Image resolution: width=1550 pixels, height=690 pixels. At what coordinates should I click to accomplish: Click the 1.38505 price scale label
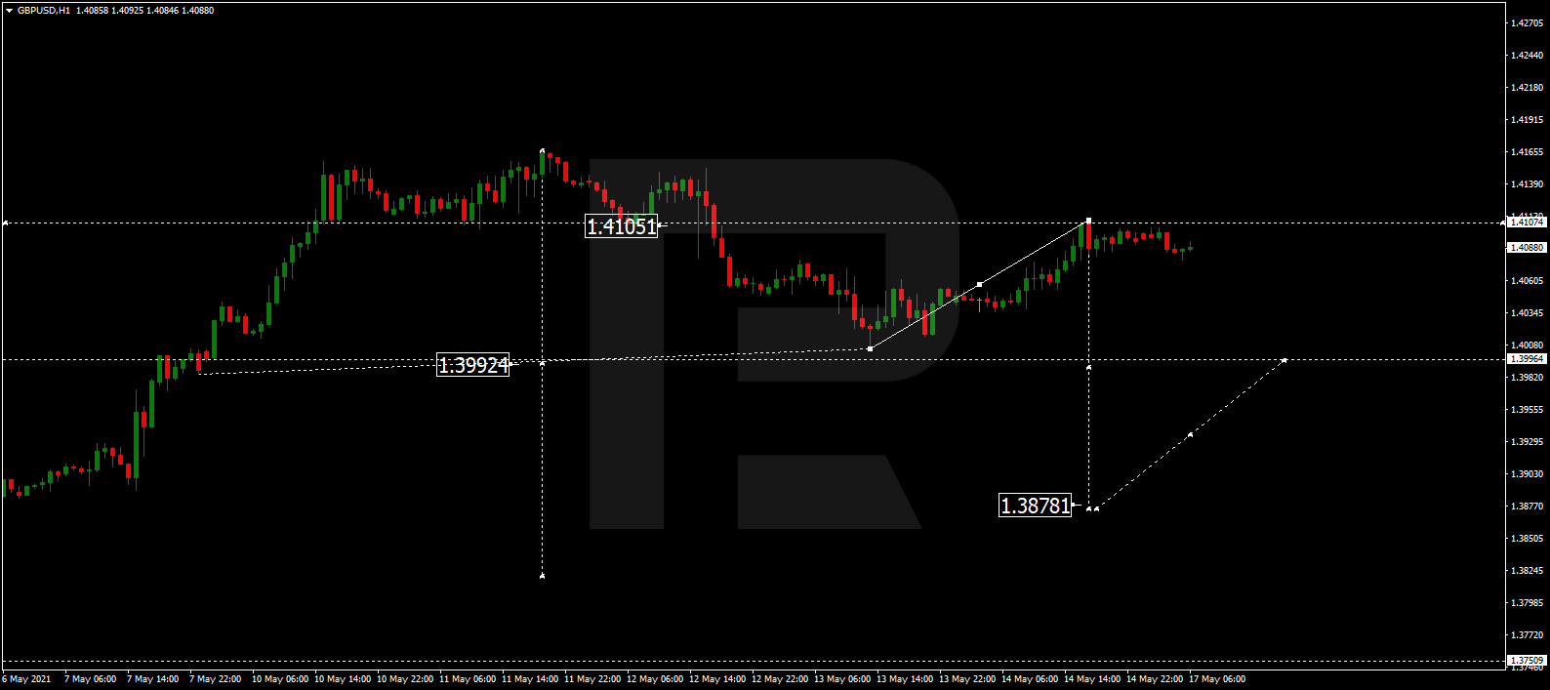(x=1527, y=539)
